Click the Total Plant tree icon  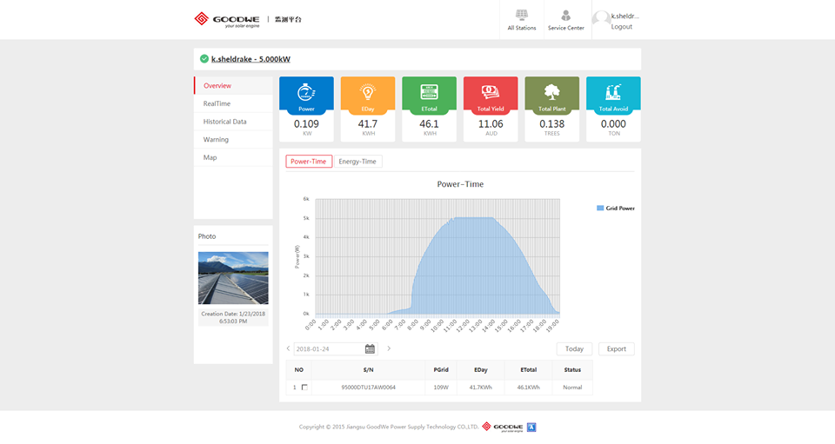[551, 92]
